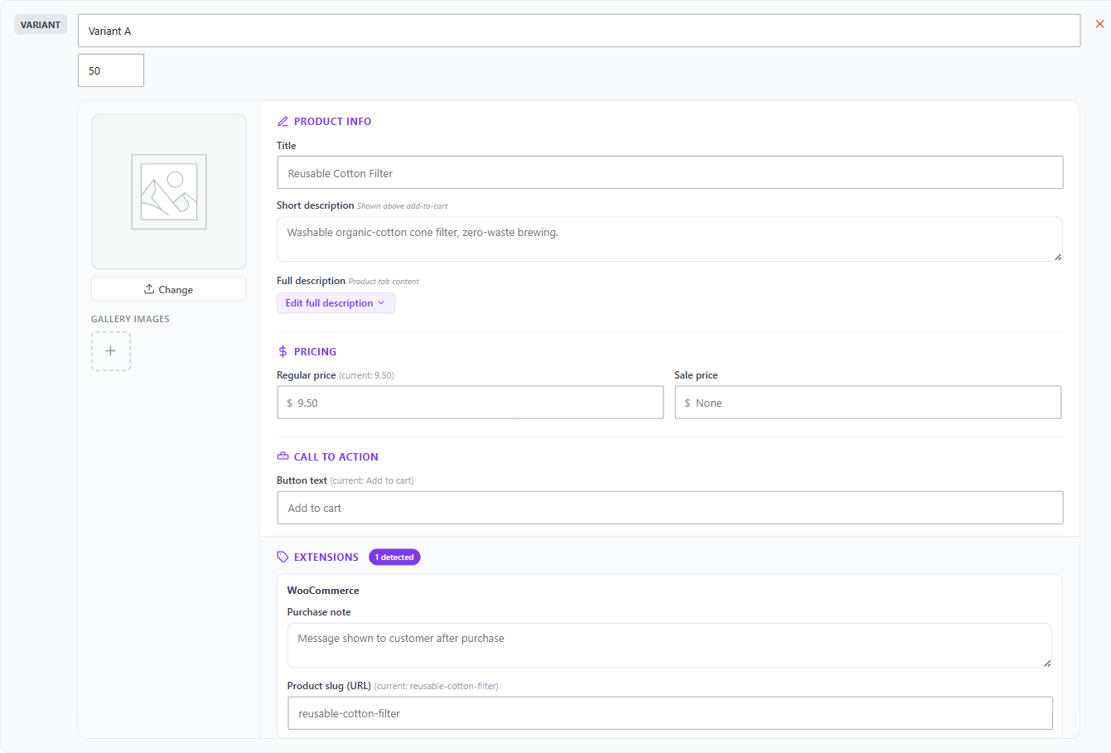Click the Purchase note textarea

tap(669, 645)
